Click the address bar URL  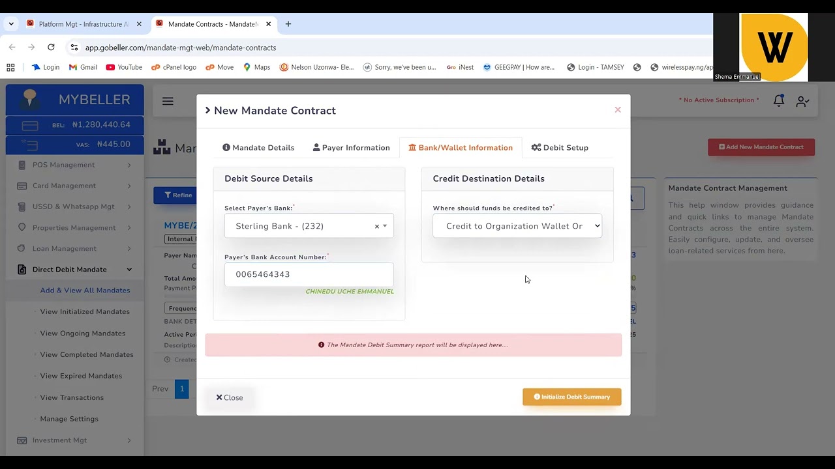point(181,48)
